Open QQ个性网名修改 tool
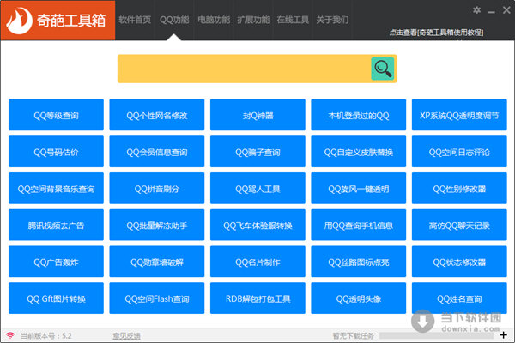This screenshot has height=343, width=515. (157, 115)
